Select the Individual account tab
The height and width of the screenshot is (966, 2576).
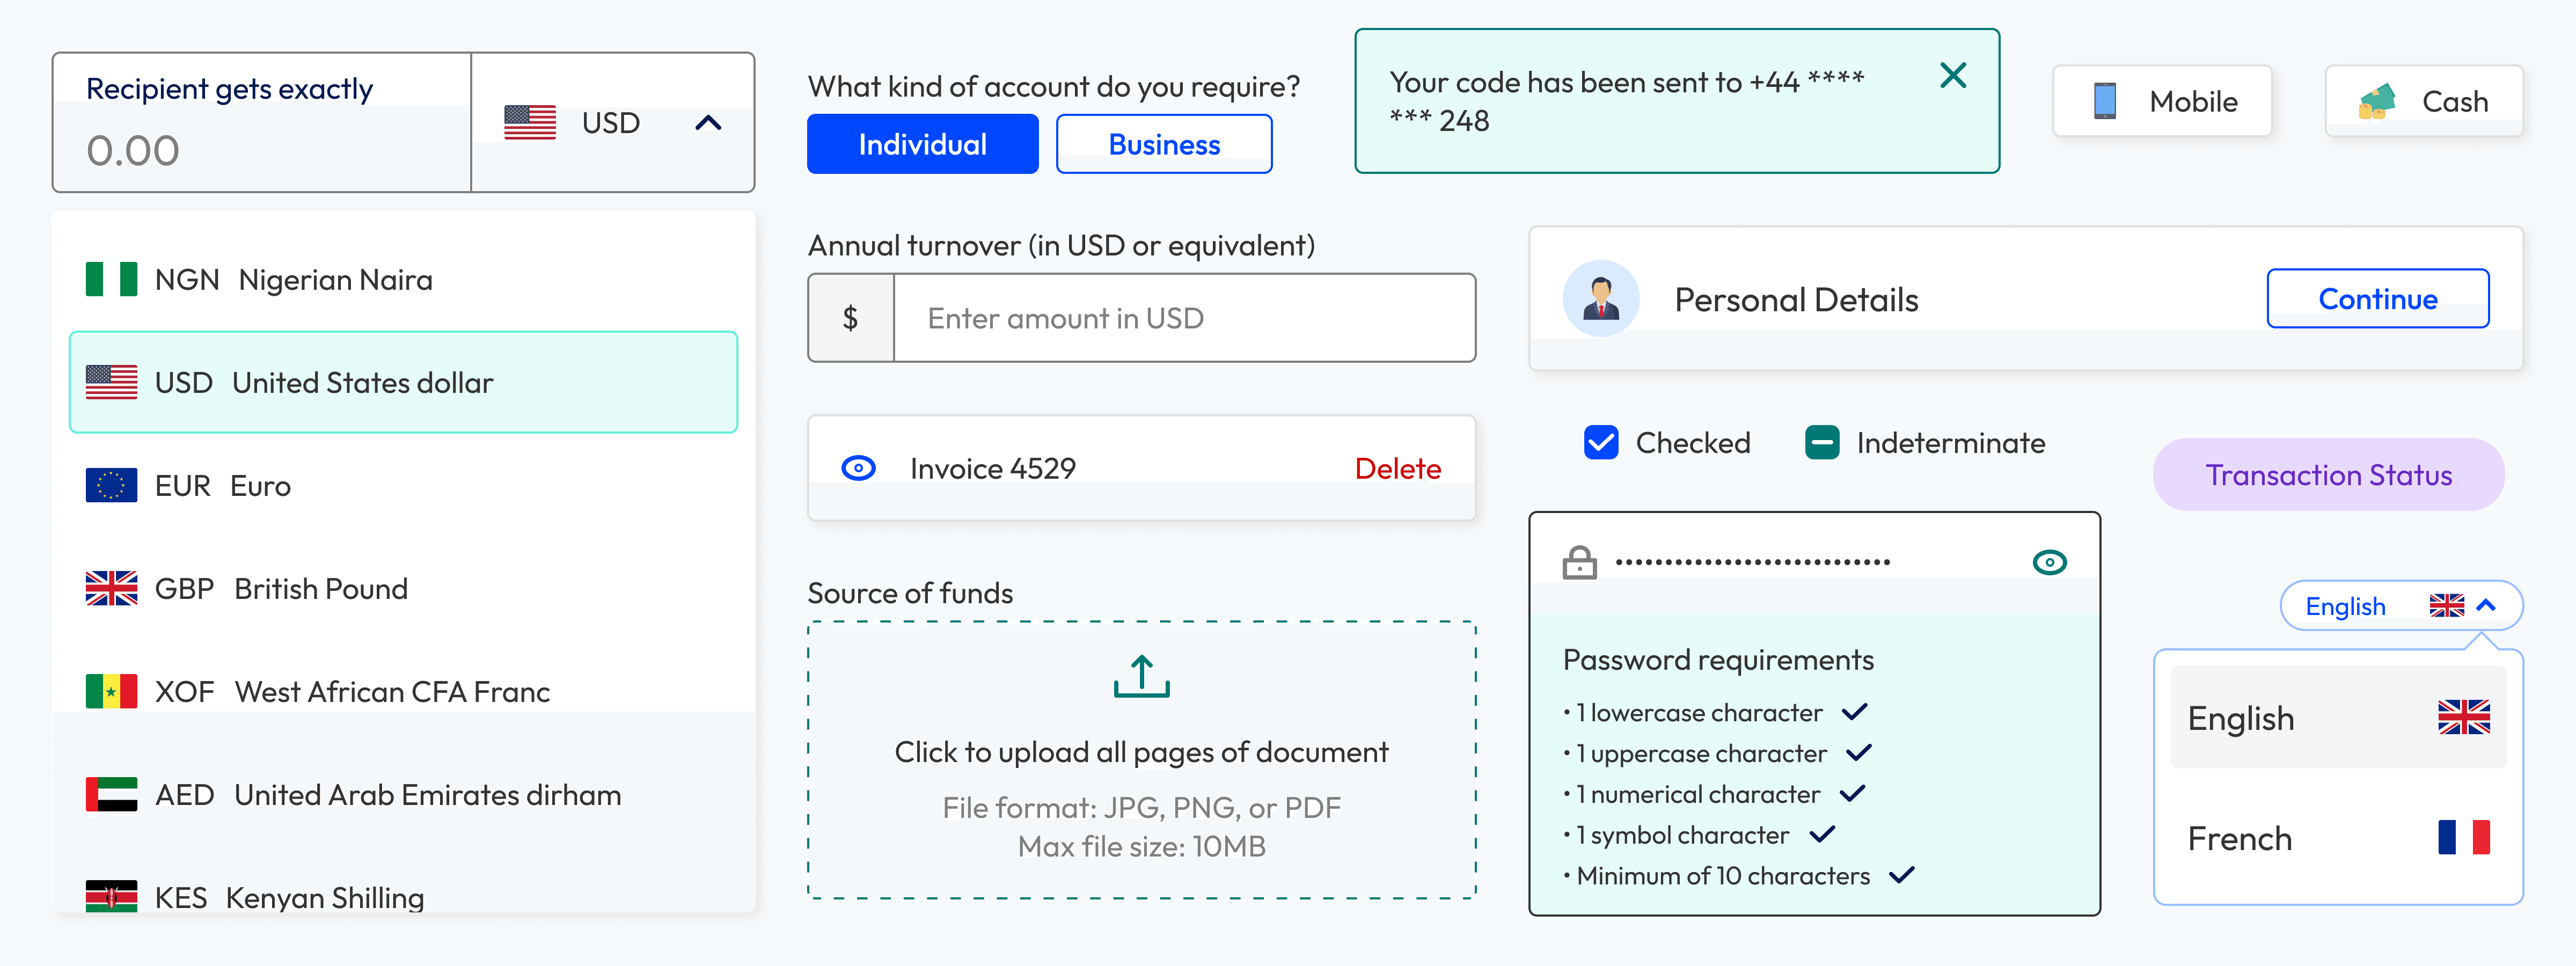click(x=922, y=143)
